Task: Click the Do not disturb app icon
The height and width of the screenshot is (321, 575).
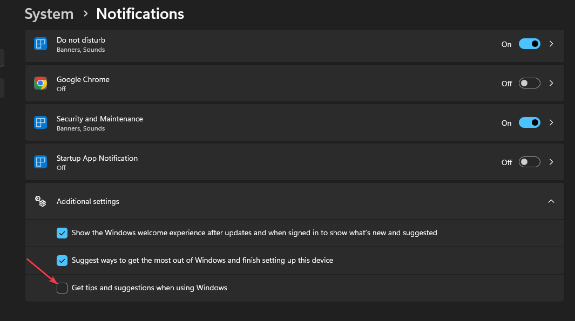Action: (40, 44)
